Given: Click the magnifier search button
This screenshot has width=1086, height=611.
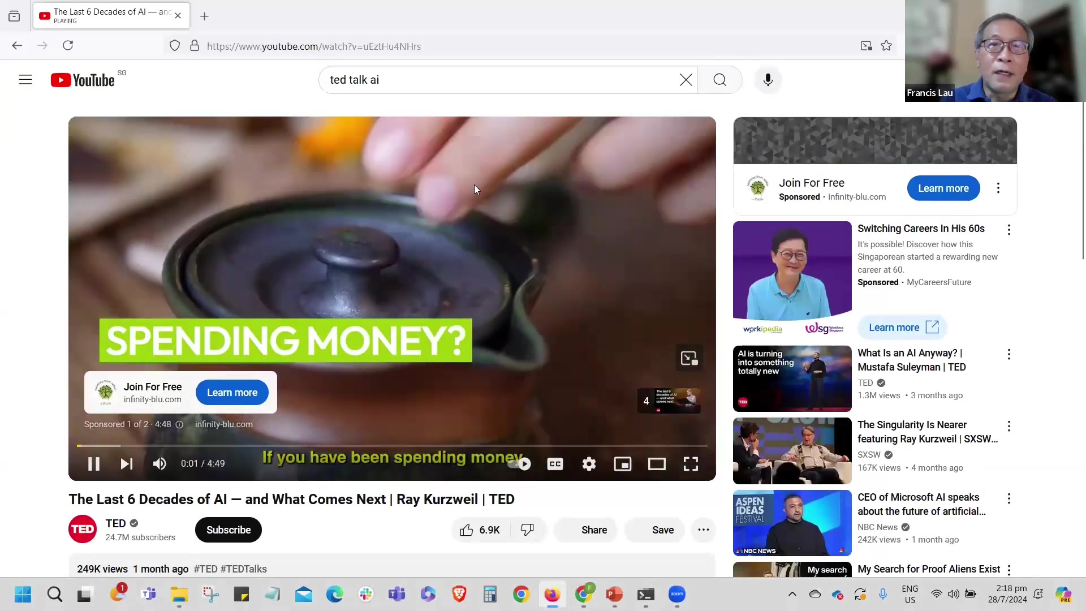Looking at the screenshot, I should coord(719,80).
